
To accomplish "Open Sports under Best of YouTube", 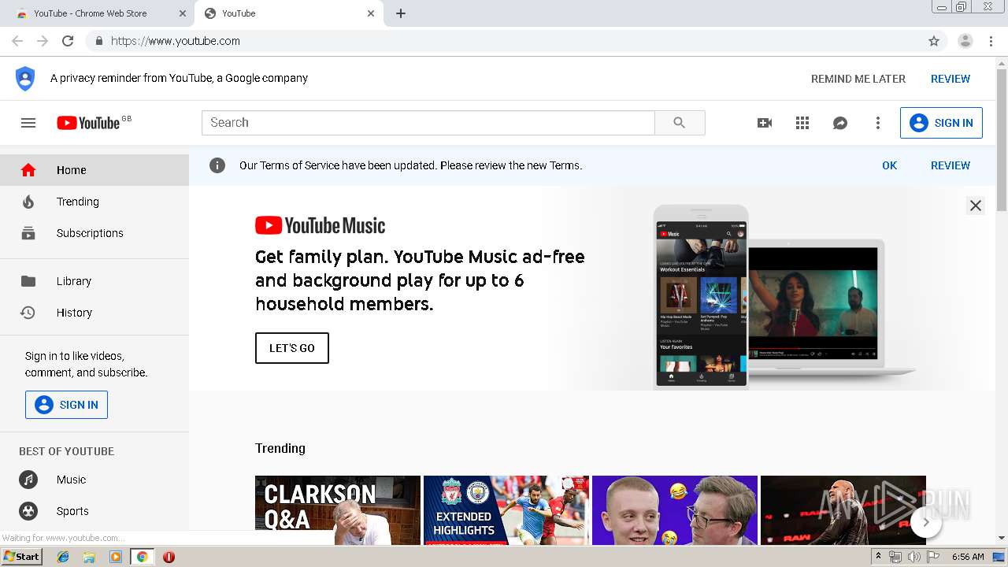I will 94,511.
